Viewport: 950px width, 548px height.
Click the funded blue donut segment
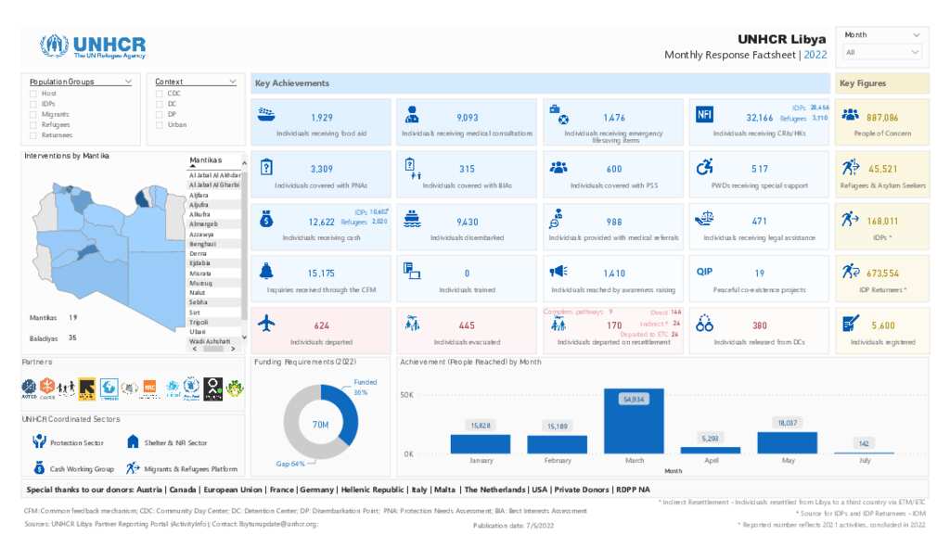click(349, 413)
